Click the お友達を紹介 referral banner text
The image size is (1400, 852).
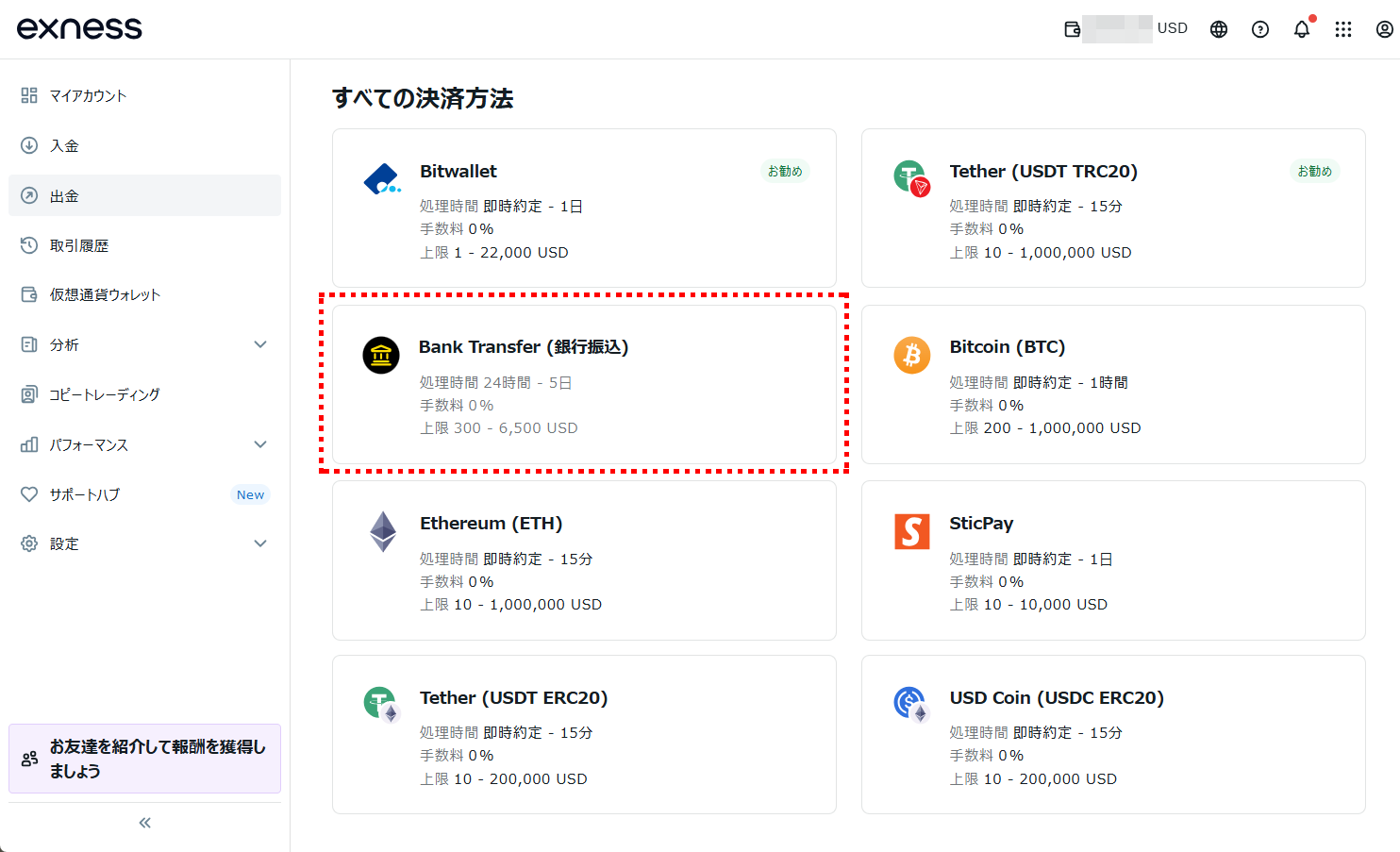click(x=158, y=759)
